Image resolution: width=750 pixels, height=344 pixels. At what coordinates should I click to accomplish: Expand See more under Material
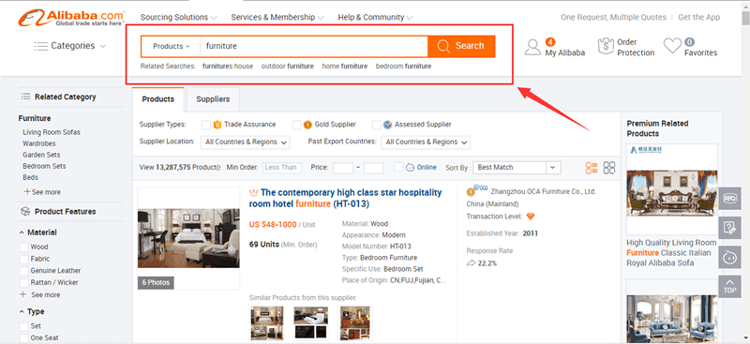[40, 294]
